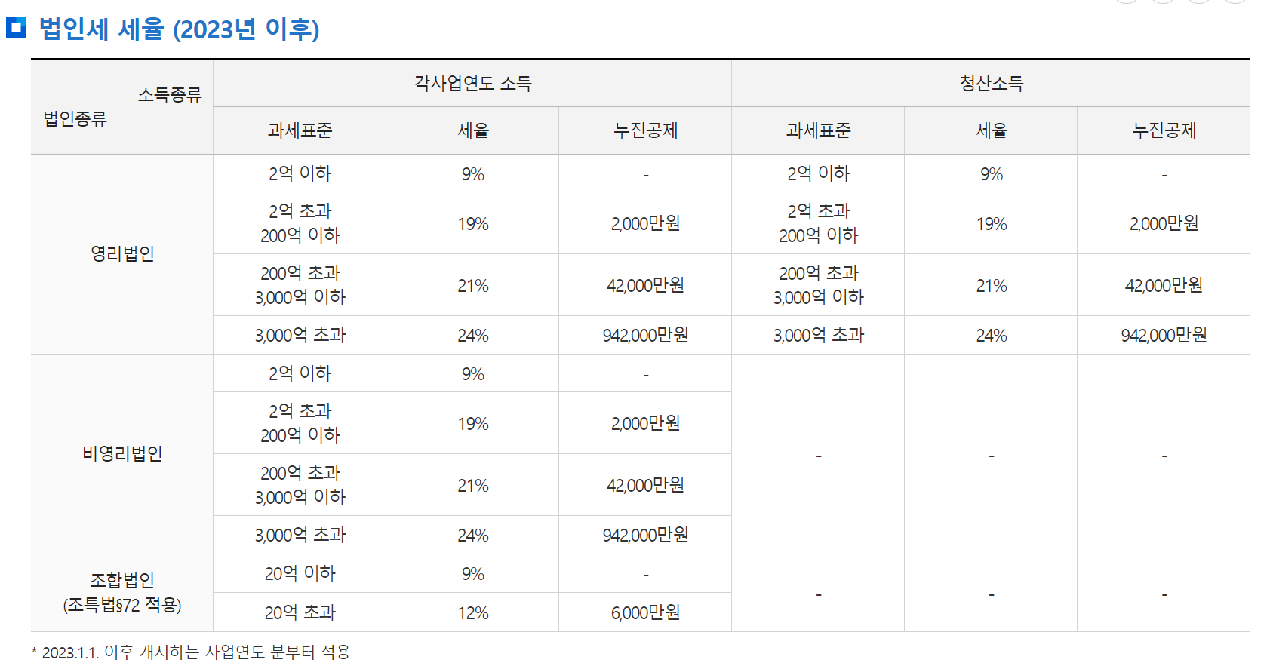Screen dimensions: 1270x663
Task: Click 과세표준 header under 청산소득
Action: (818, 130)
